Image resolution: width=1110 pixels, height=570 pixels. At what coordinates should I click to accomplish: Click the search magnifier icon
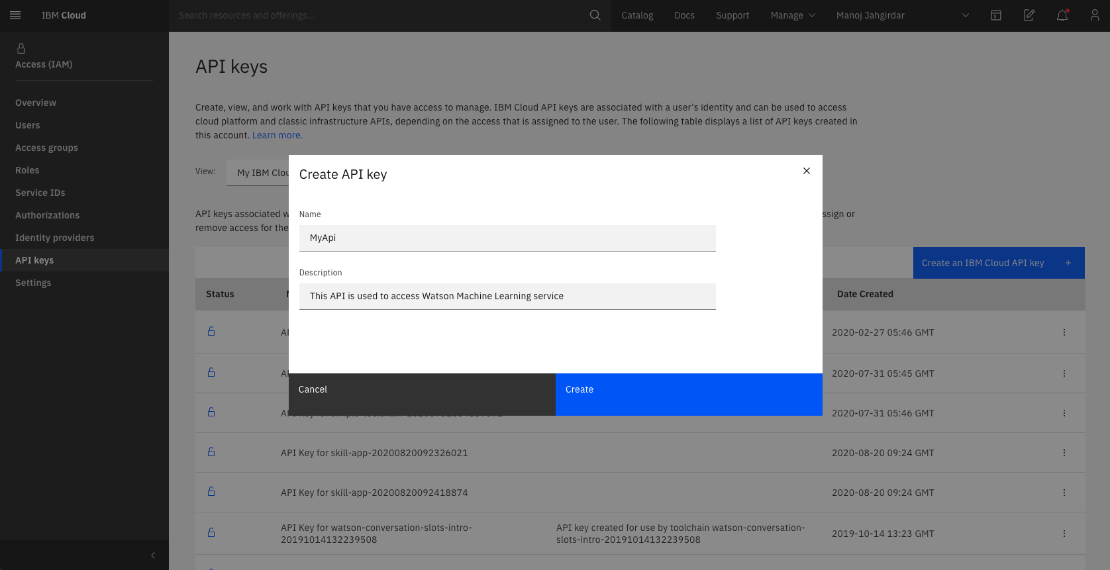(x=595, y=15)
